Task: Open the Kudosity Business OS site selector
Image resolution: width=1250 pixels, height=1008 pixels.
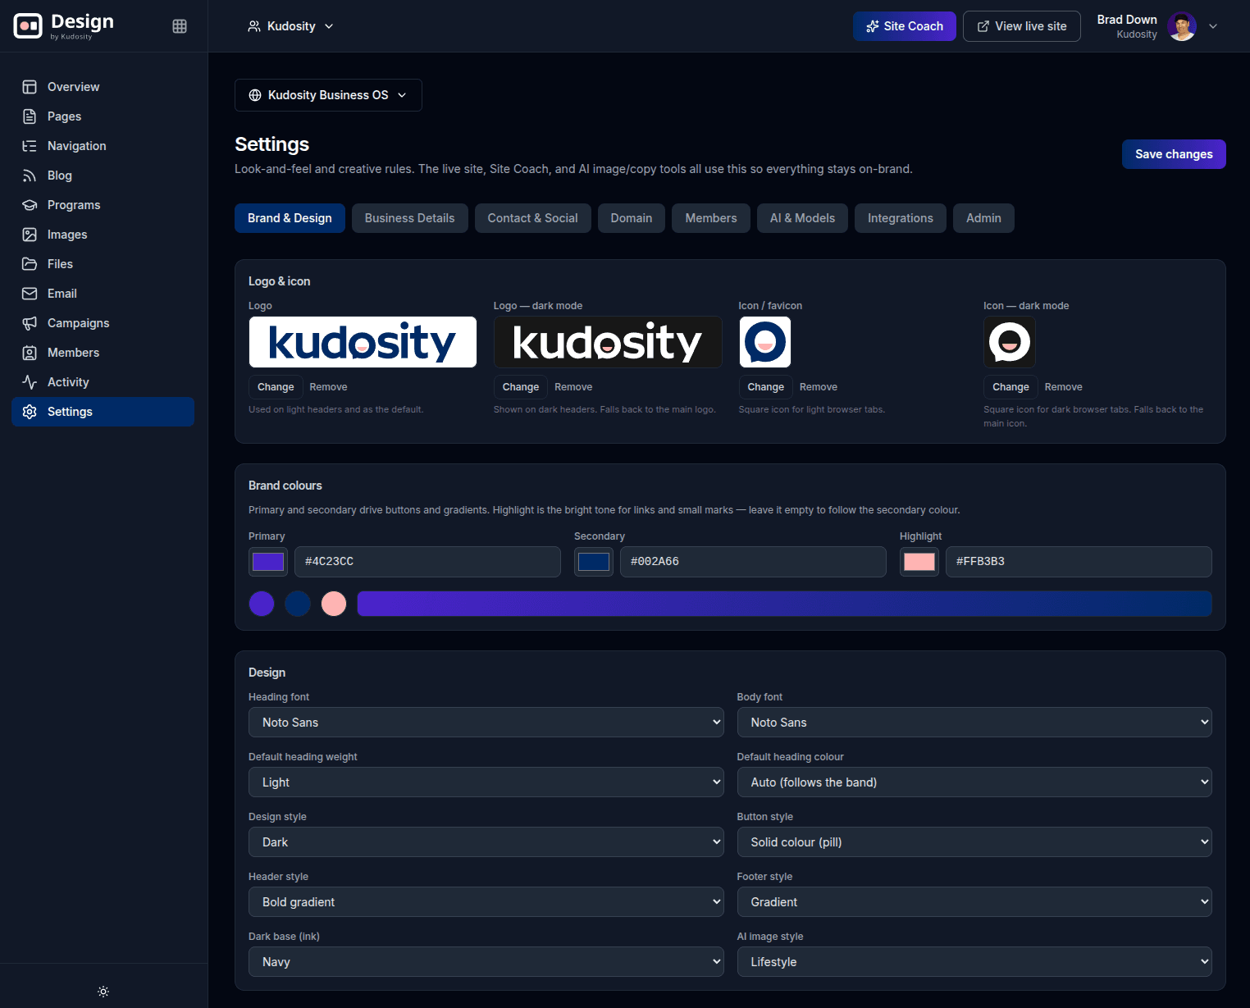Action: pyautogui.click(x=328, y=95)
